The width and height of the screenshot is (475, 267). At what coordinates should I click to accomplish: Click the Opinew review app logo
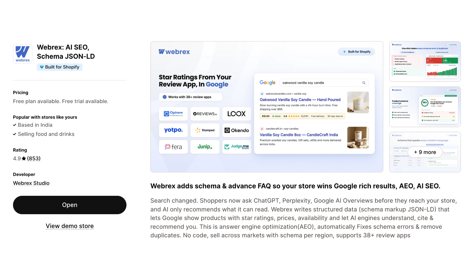point(173,114)
